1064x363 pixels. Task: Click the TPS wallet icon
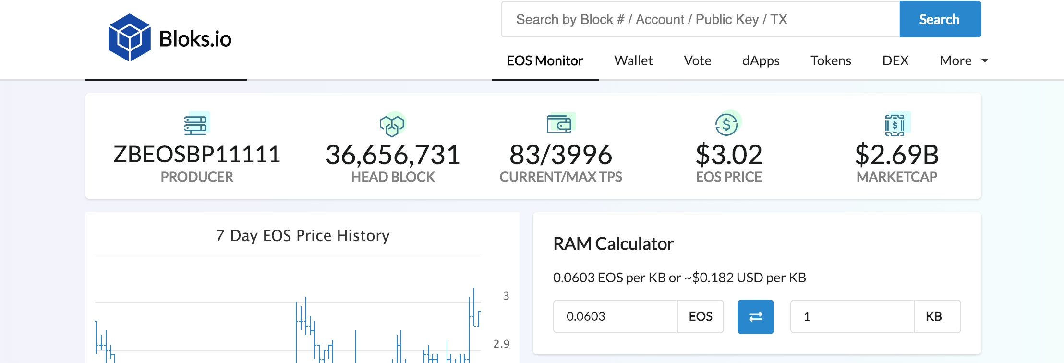[560, 124]
